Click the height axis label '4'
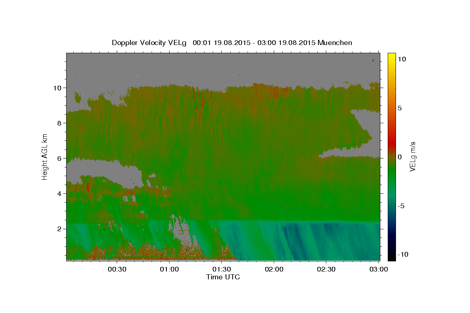Viewport: 470px width, 313px height. pos(59,193)
